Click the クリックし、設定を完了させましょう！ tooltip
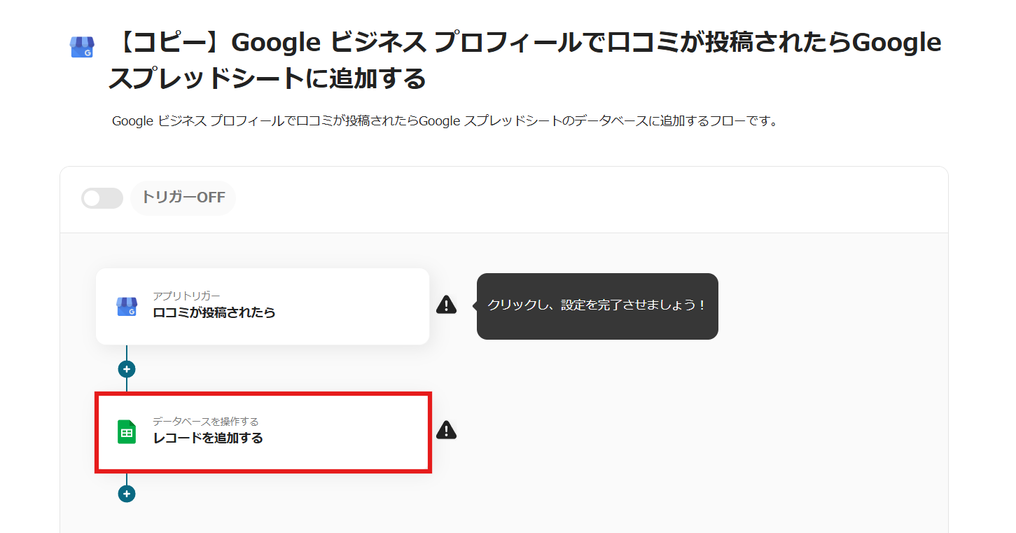The image size is (1016, 533). point(597,306)
